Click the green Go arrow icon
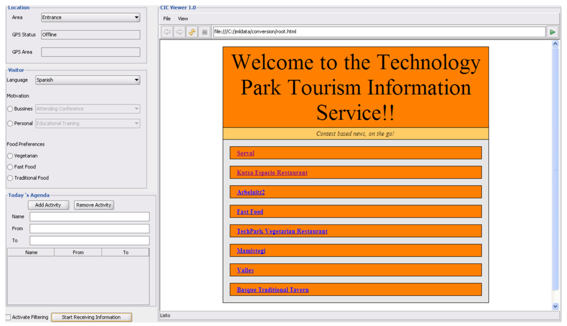The width and height of the screenshot is (567, 326). point(552,32)
